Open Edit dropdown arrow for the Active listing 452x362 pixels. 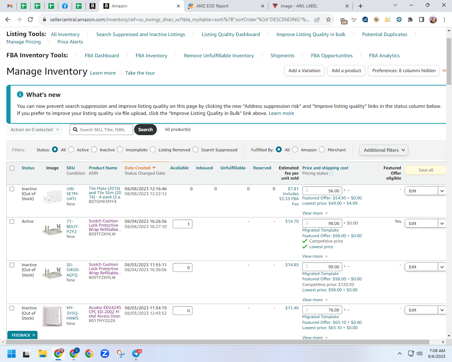(x=442, y=223)
